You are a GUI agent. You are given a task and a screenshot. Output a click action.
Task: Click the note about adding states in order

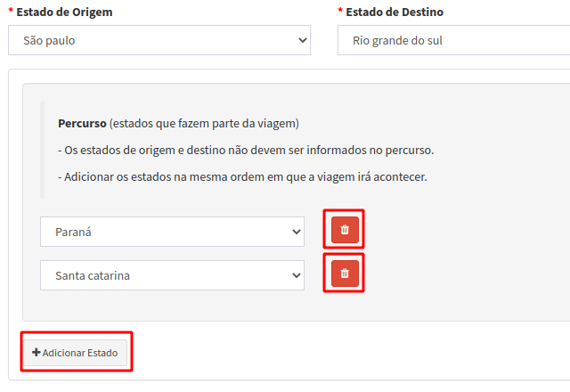pos(242,176)
